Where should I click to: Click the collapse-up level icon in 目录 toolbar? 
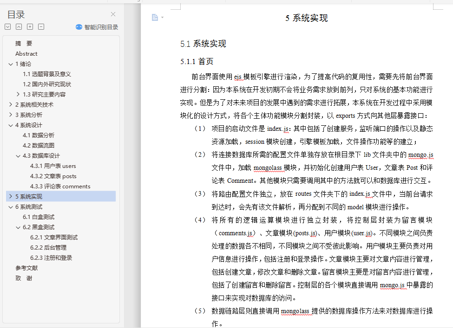click(x=19, y=27)
